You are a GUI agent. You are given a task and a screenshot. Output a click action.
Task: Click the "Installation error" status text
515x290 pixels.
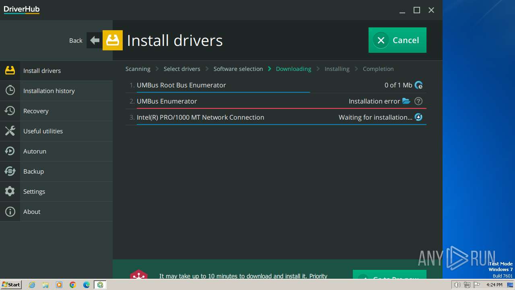[x=375, y=101]
